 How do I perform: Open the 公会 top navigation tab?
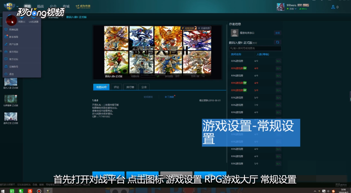point(53,6)
